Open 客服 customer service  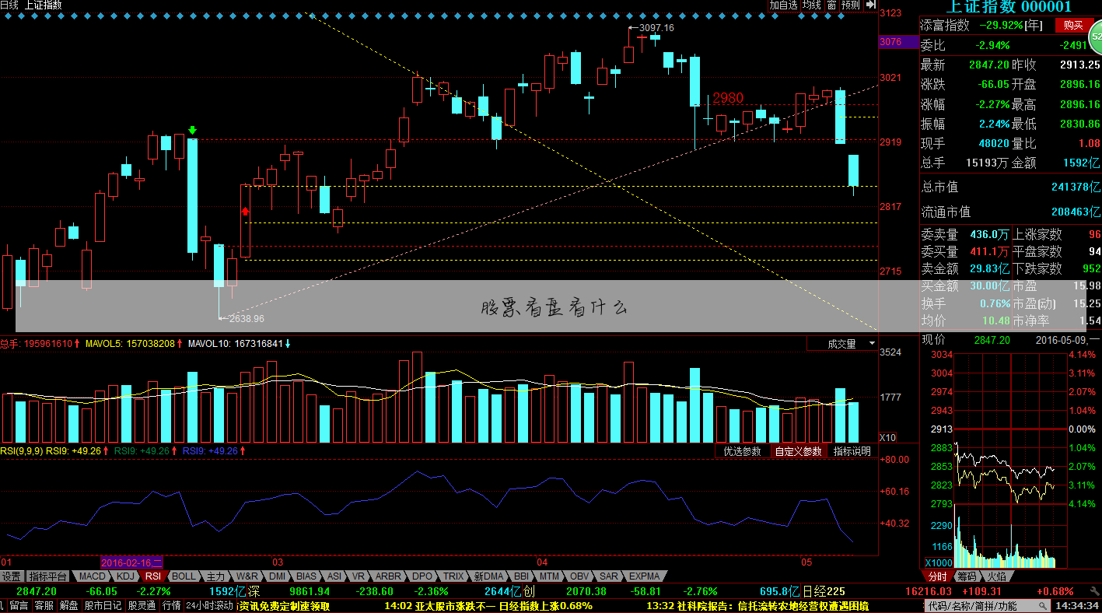point(45,605)
